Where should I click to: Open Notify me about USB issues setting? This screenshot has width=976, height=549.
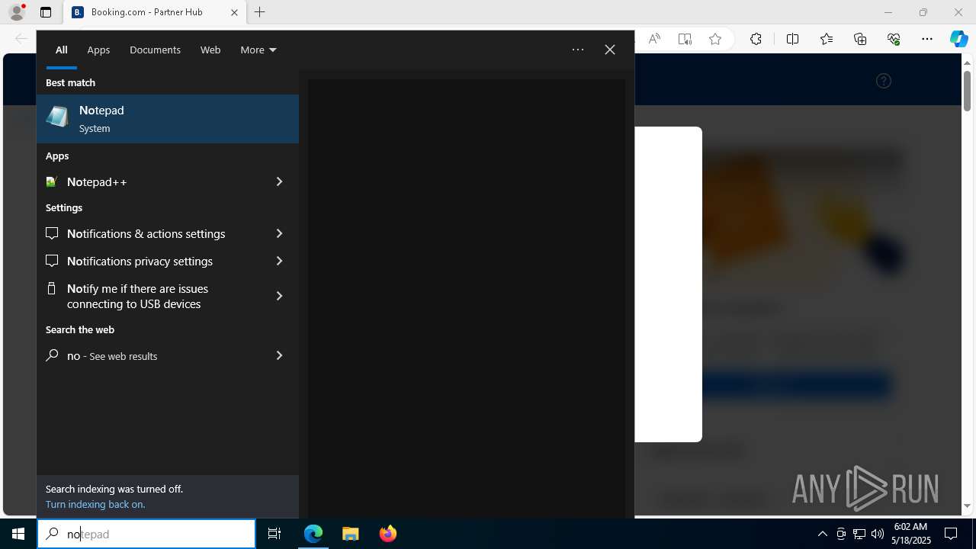point(148,296)
